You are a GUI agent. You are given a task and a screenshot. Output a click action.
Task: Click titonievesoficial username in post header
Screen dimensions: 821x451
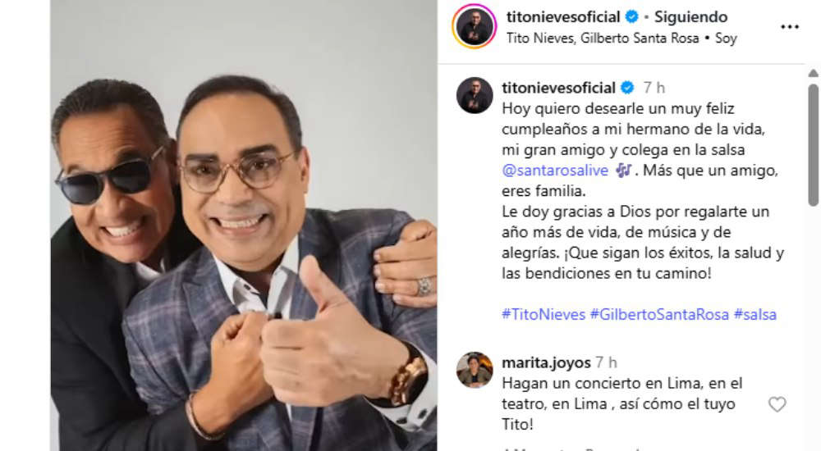coord(563,16)
